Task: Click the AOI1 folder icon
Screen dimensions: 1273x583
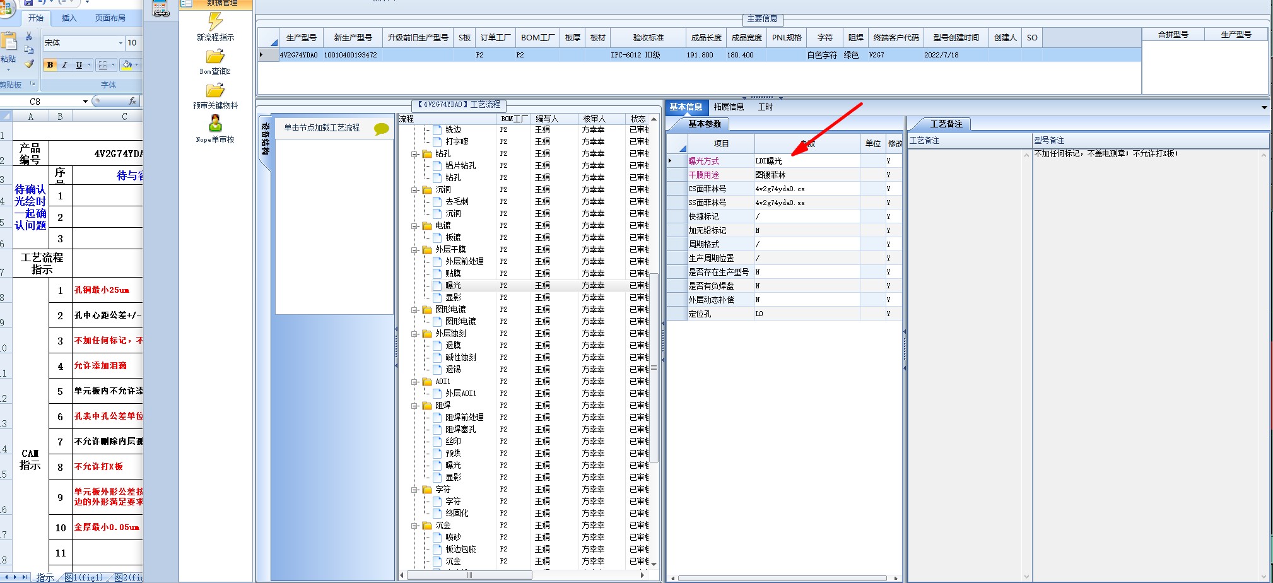Action: 427,382
